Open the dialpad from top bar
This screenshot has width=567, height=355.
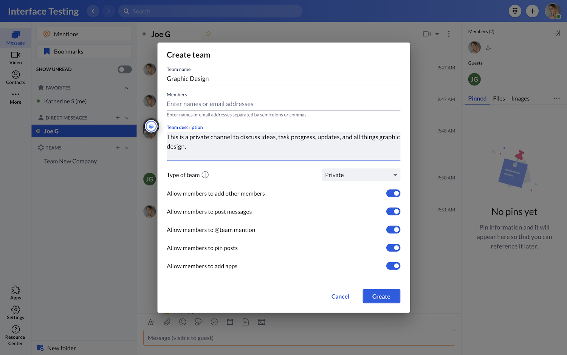[515, 11]
